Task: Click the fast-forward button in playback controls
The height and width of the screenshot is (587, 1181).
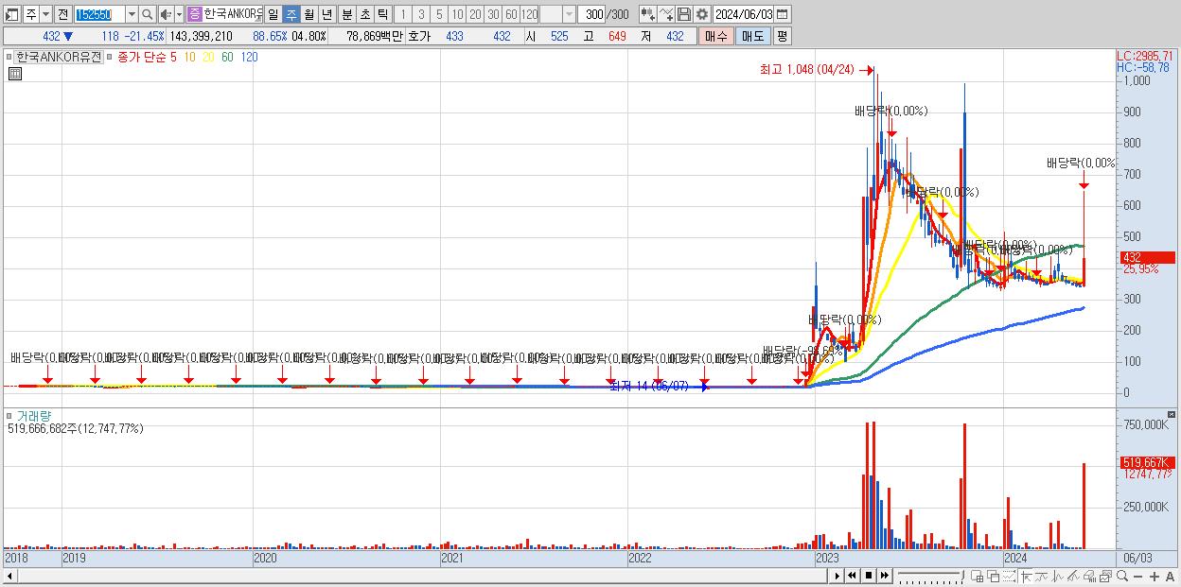Action: (x=885, y=576)
